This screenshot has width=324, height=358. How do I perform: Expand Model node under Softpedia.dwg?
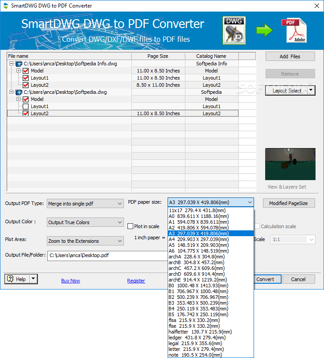(x=18, y=99)
